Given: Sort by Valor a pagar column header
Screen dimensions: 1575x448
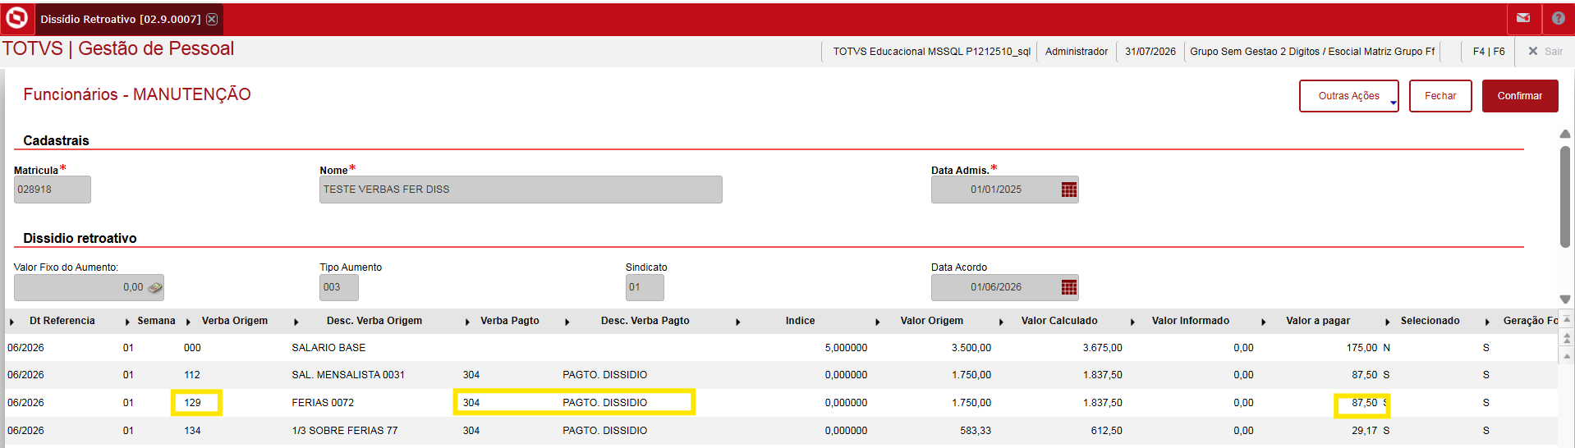Looking at the screenshot, I should click(x=1318, y=321).
